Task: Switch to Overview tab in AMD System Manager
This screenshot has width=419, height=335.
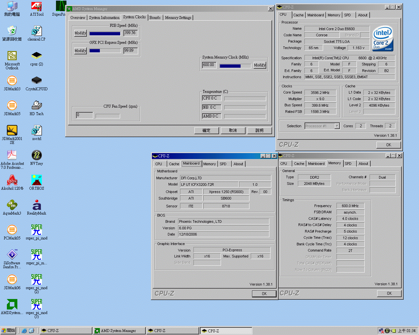Action: click(x=78, y=18)
